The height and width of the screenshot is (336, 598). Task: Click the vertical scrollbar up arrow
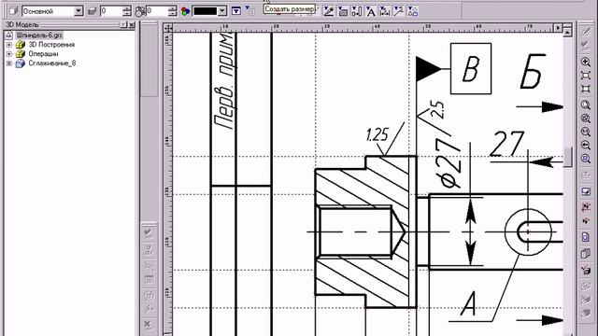[x=567, y=33]
